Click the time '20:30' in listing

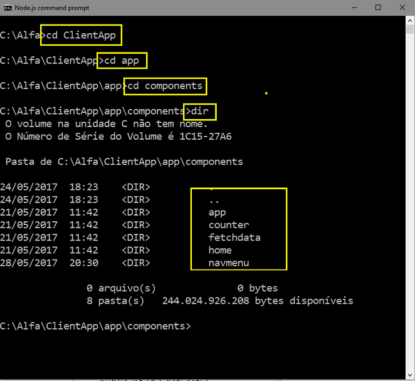[83, 263]
